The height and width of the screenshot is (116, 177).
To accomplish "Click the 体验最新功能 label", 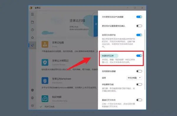I will pyautogui.click(x=108, y=84).
